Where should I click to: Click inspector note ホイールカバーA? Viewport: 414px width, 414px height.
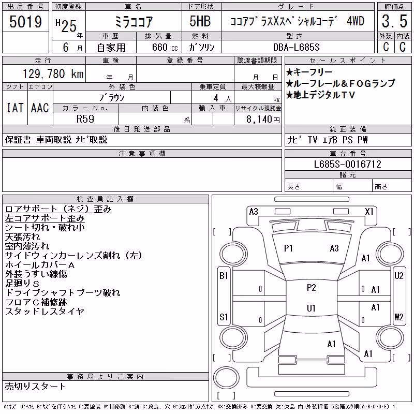point(40,265)
